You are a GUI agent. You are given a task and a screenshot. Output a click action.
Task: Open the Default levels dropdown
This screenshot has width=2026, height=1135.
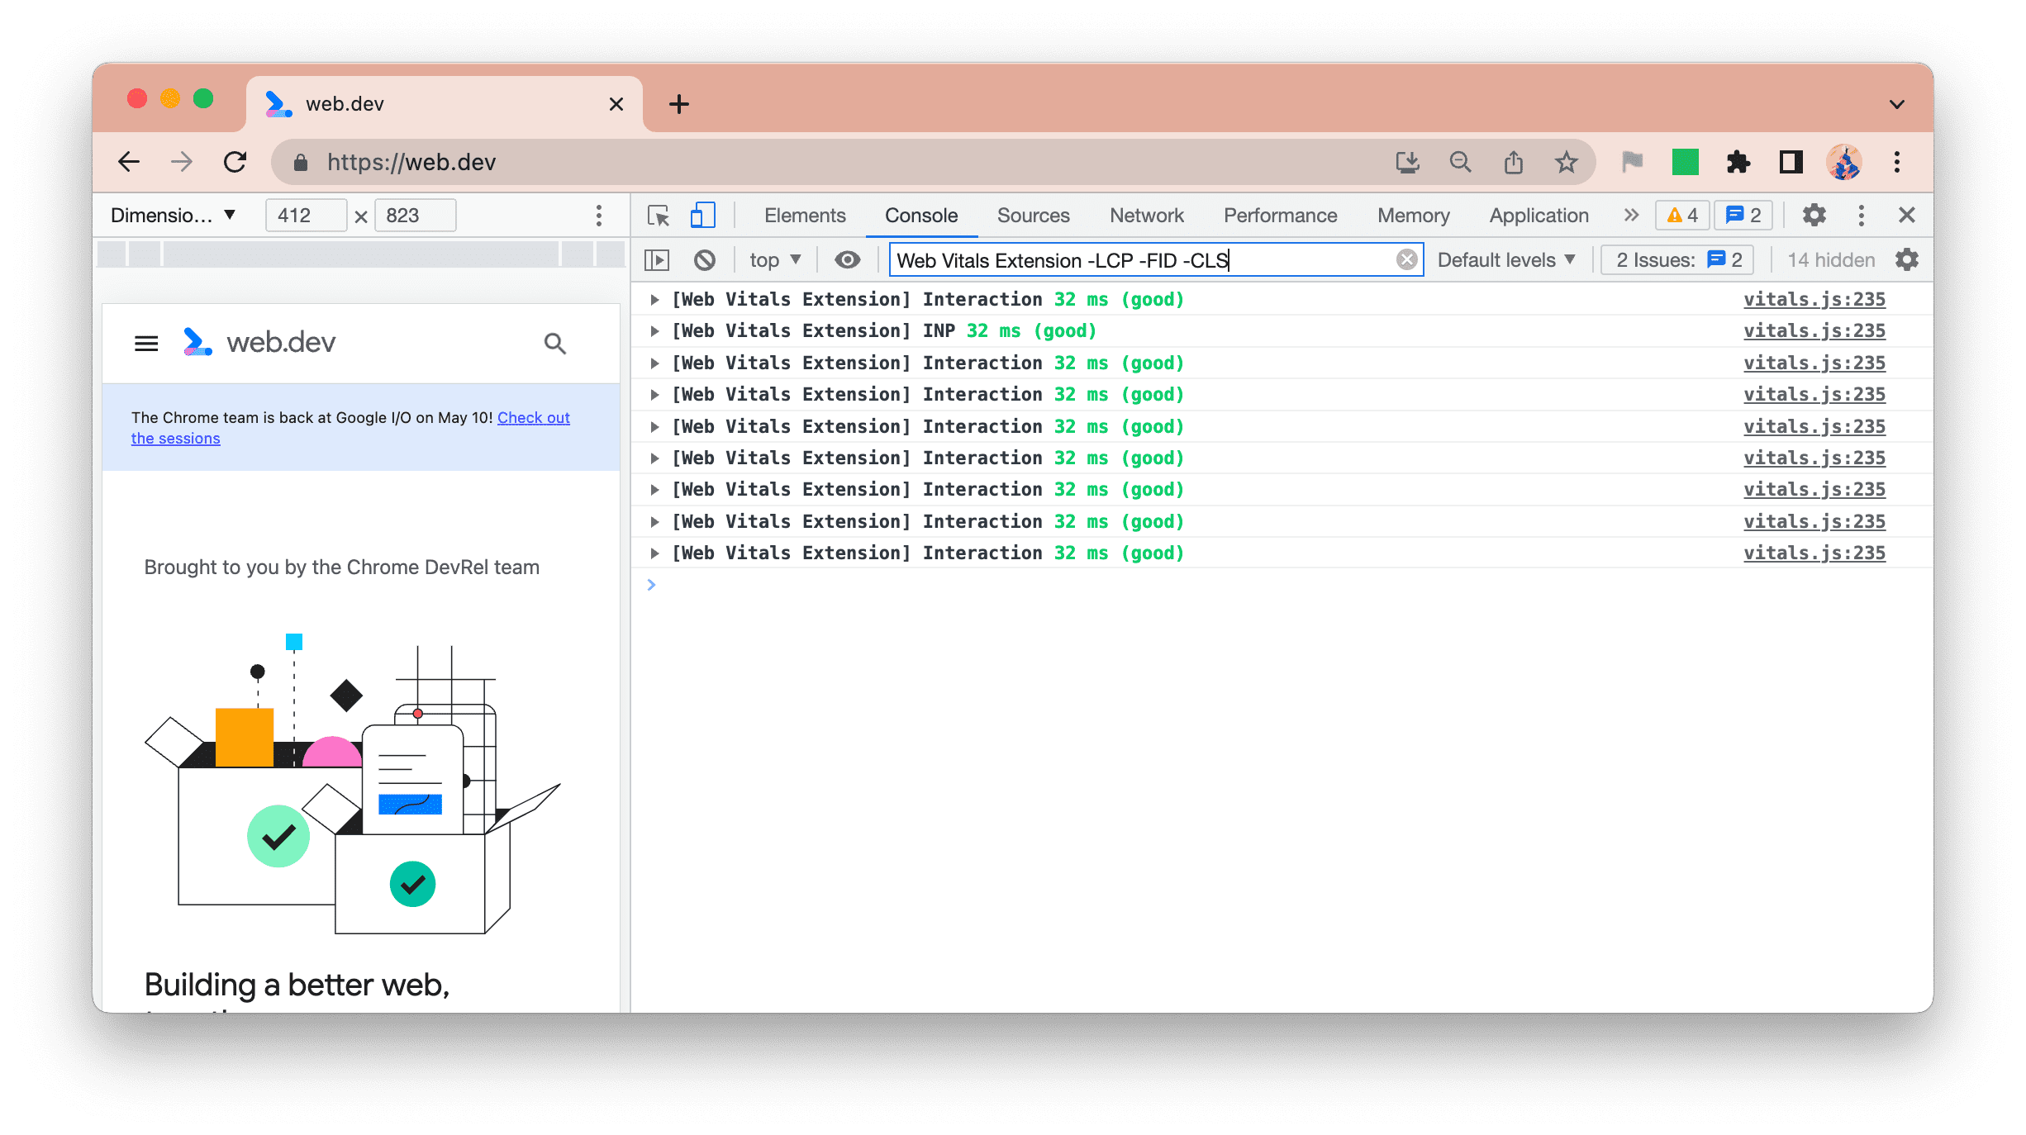tap(1507, 260)
